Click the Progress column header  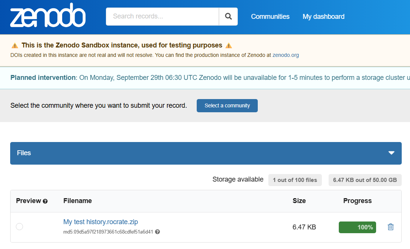[x=357, y=201]
